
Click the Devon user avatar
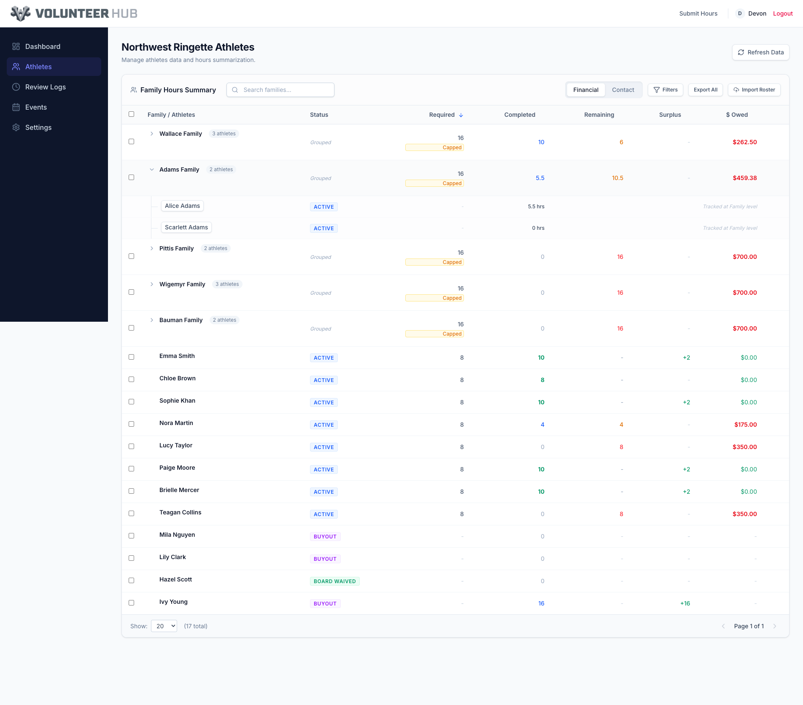click(740, 13)
